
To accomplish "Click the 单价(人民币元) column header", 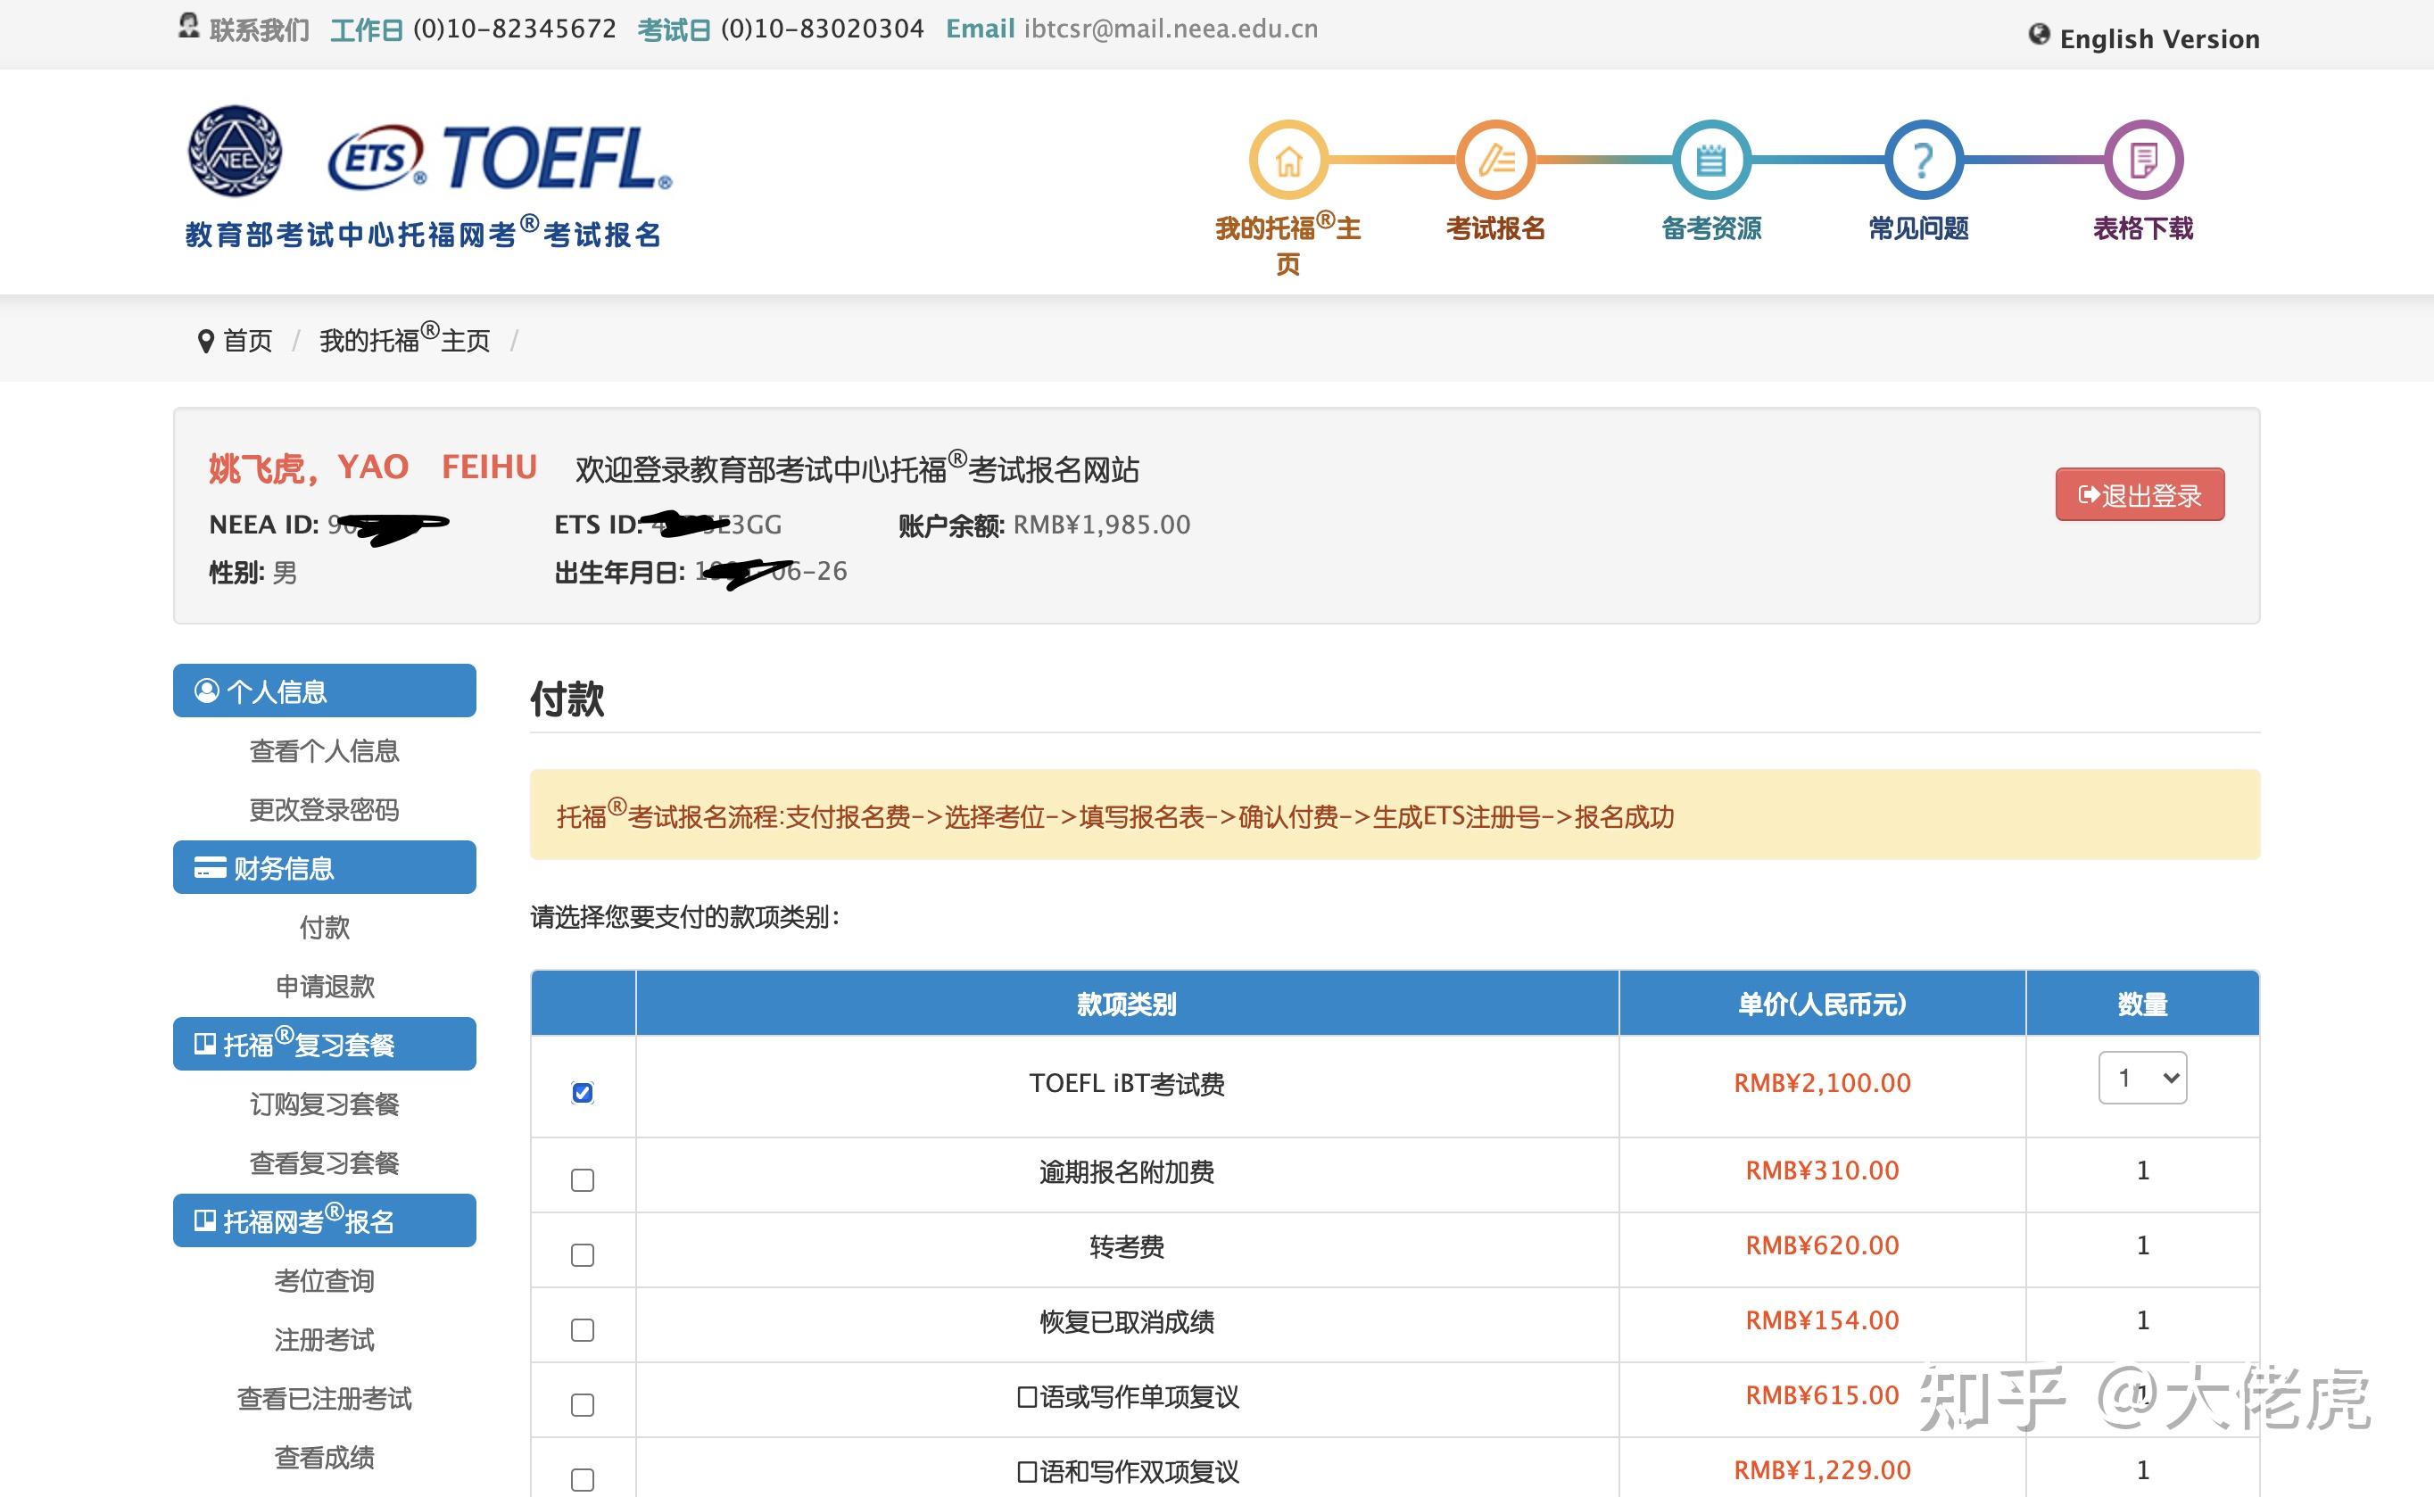I will [x=1822, y=1004].
